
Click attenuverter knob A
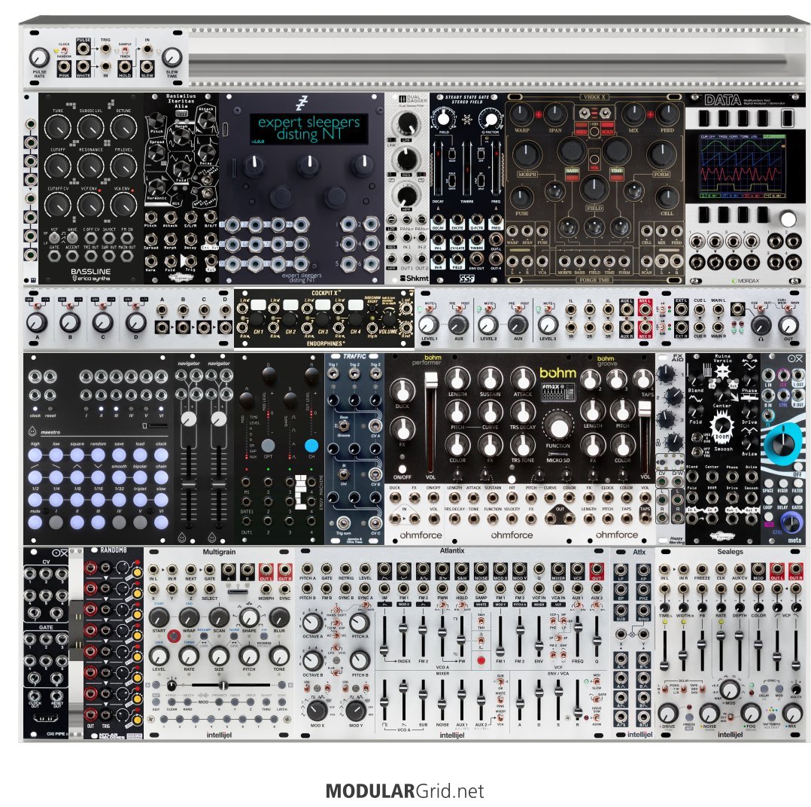pos(37,322)
